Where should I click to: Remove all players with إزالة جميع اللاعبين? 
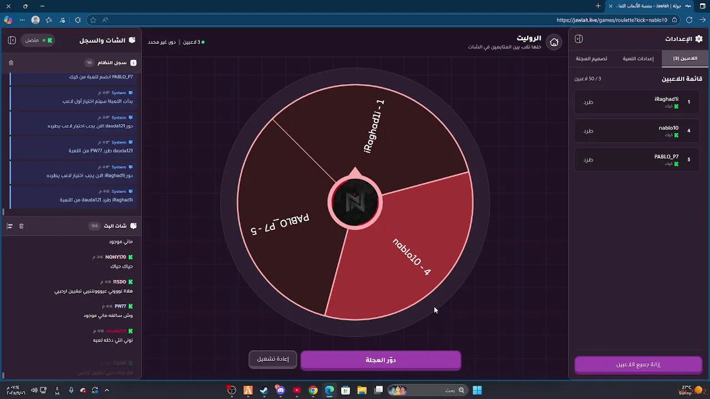[x=638, y=365]
